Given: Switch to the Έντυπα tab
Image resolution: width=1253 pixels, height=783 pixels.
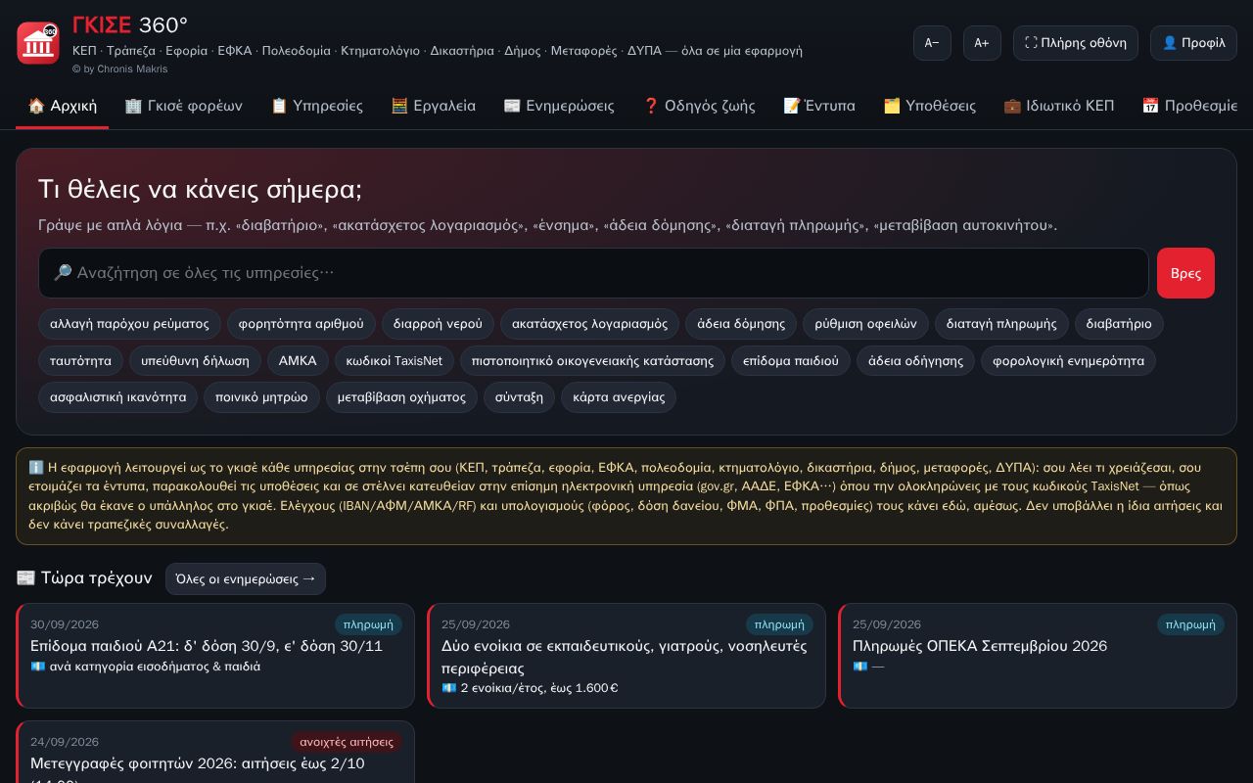Looking at the screenshot, I should coord(819,106).
